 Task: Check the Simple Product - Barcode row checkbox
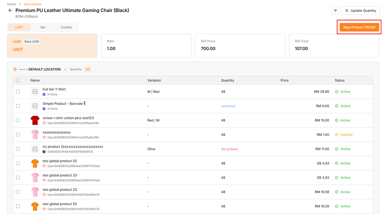click(x=18, y=106)
